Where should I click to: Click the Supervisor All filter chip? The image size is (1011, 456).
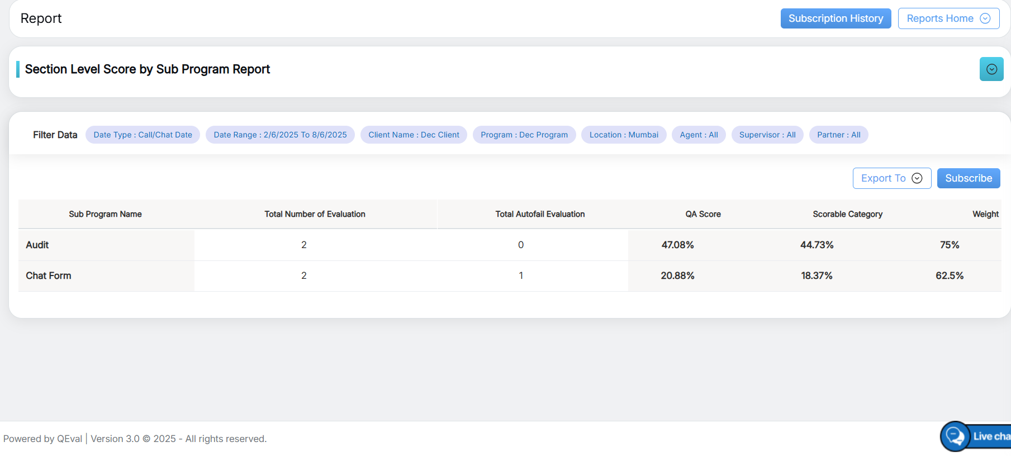coord(767,135)
